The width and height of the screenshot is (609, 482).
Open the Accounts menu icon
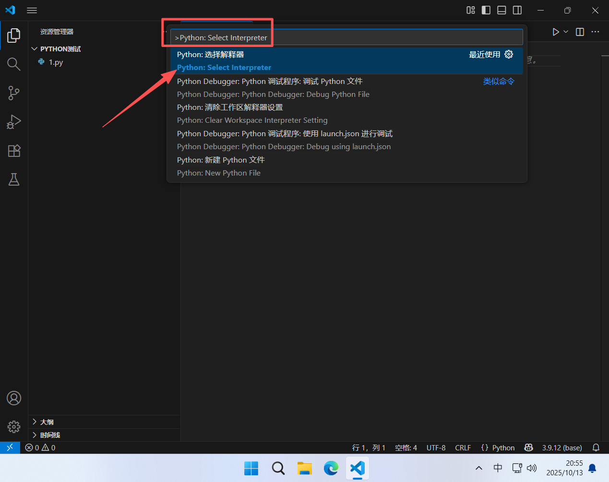pos(14,398)
